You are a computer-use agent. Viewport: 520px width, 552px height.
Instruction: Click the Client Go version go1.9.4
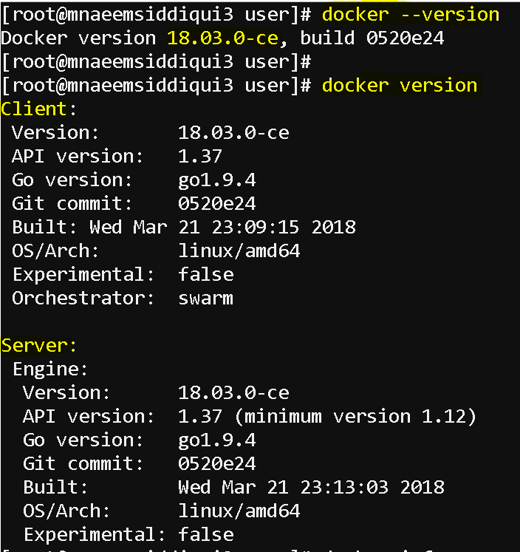(216, 180)
